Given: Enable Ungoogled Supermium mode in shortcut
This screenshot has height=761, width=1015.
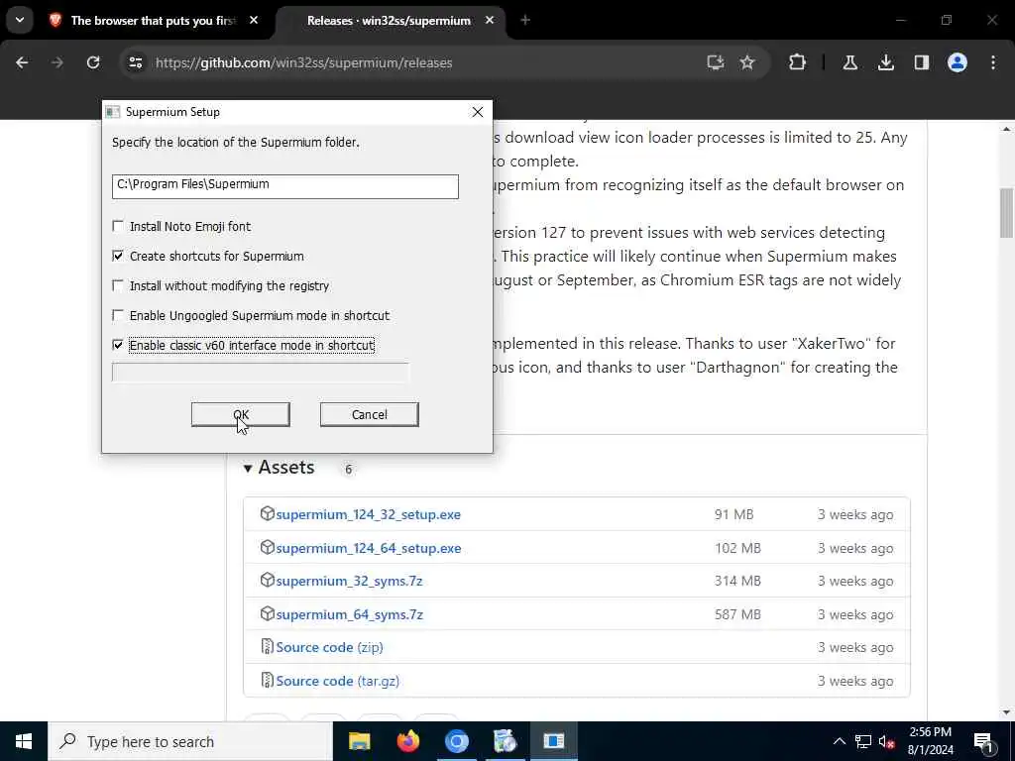Looking at the screenshot, I should [118, 315].
